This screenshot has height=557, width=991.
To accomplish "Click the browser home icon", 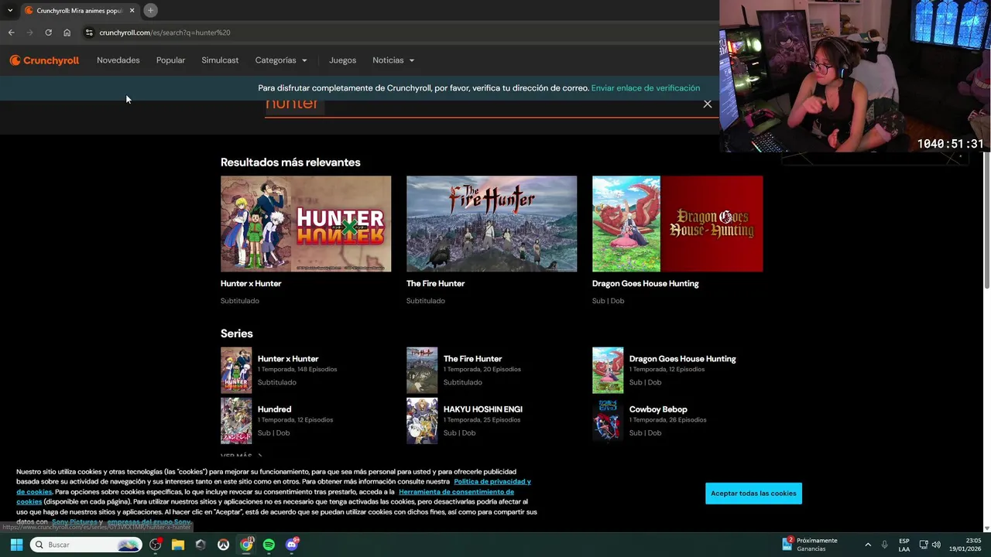I will (x=67, y=32).
